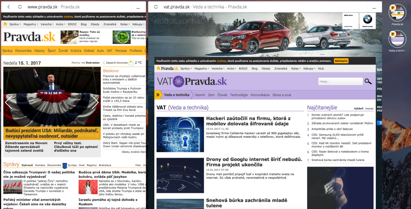Select Komunikácia tab in VAT purple navigation
The width and height of the screenshot is (411, 209).
260,95
